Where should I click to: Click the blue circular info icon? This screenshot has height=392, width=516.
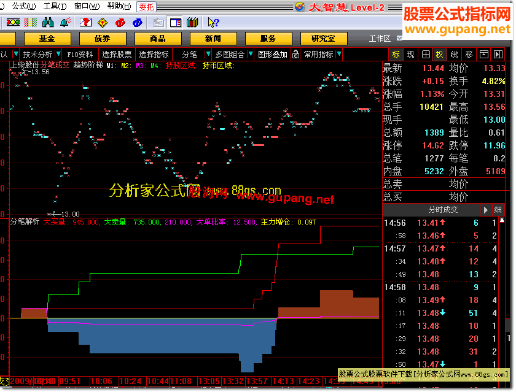tap(137, 22)
